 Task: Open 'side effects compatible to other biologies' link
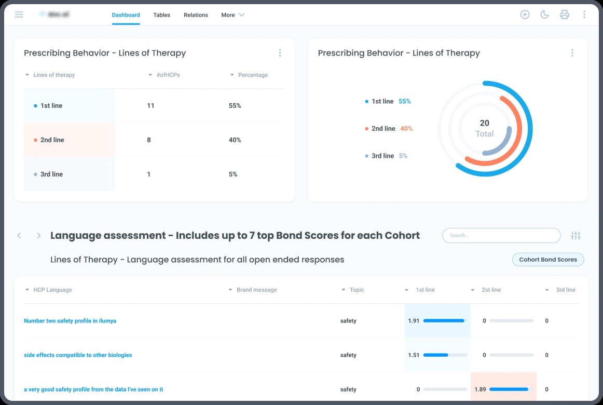(x=78, y=355)
